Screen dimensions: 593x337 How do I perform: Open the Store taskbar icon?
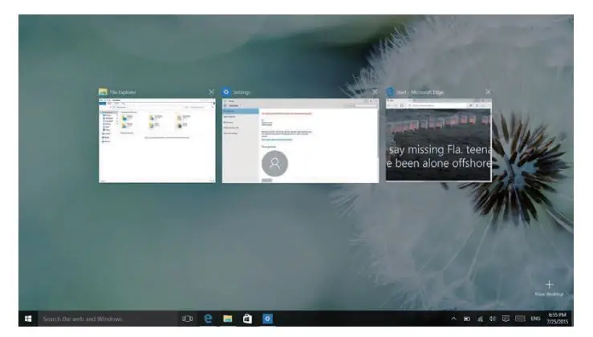click(247, 319)
